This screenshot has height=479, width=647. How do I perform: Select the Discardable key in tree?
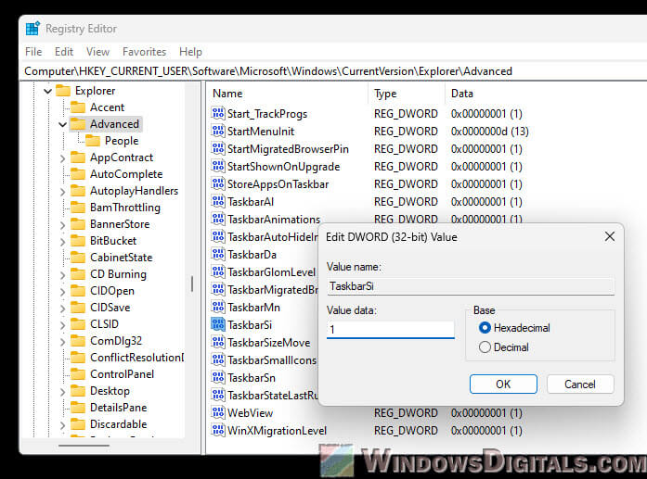point(119,424)
